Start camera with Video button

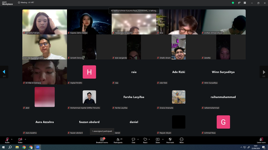click(x=20, y=140)
